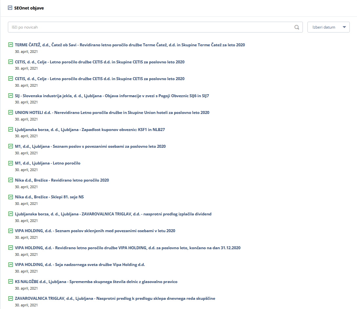The width and height of the screenshot is (357, 309).
Task: Open Ljubljanska borza nasprotni predlog izplačila dividend
Action: tap(113, 214)
